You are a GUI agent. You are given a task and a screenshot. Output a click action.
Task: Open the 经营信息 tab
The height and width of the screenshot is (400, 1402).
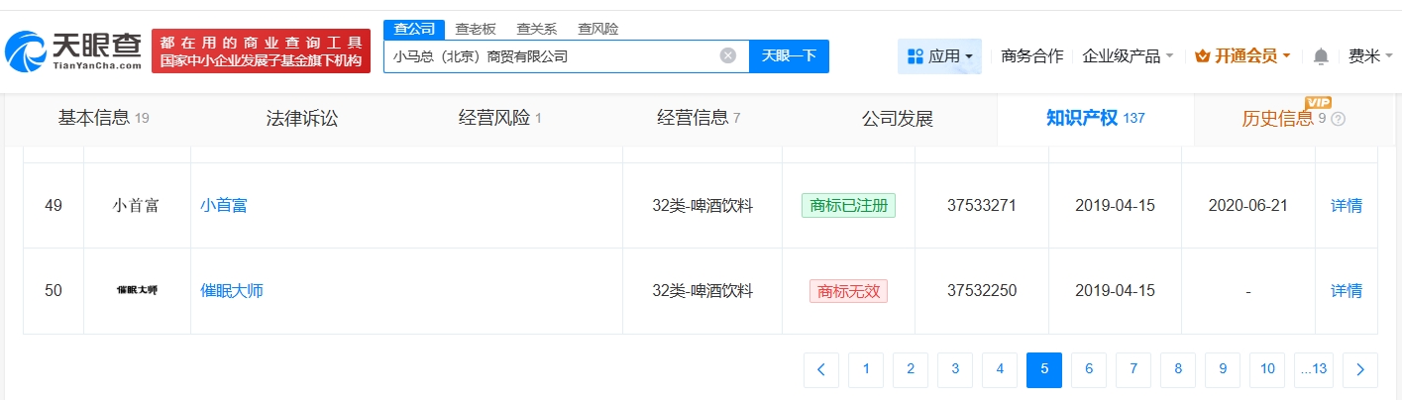point(699,119)
